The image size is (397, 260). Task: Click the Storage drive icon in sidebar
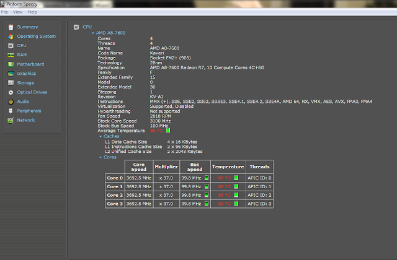point(11,83)
